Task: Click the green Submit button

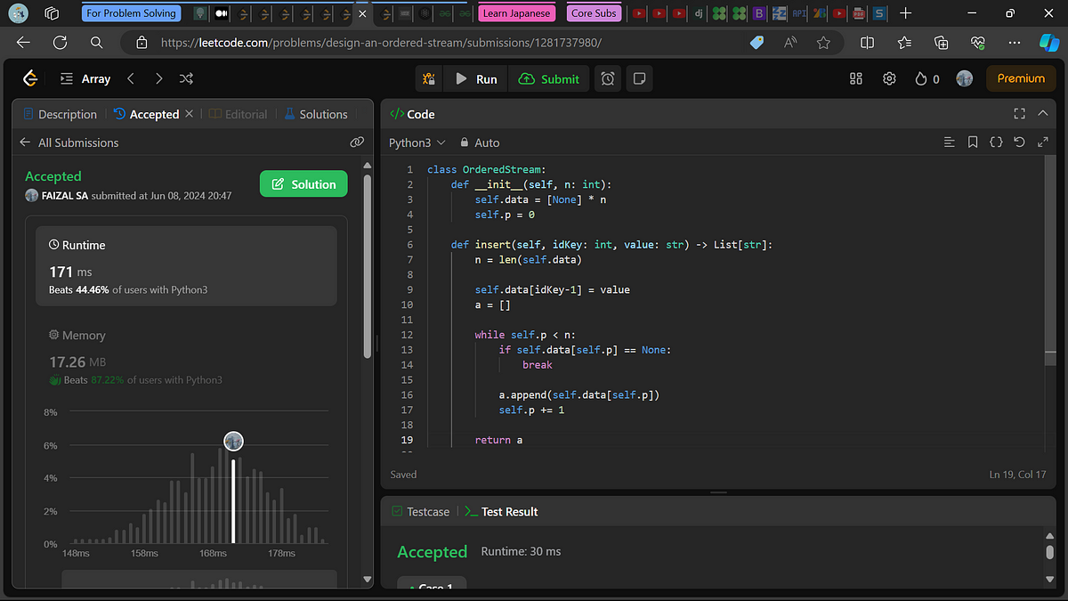Action: (x=549, y=78)
